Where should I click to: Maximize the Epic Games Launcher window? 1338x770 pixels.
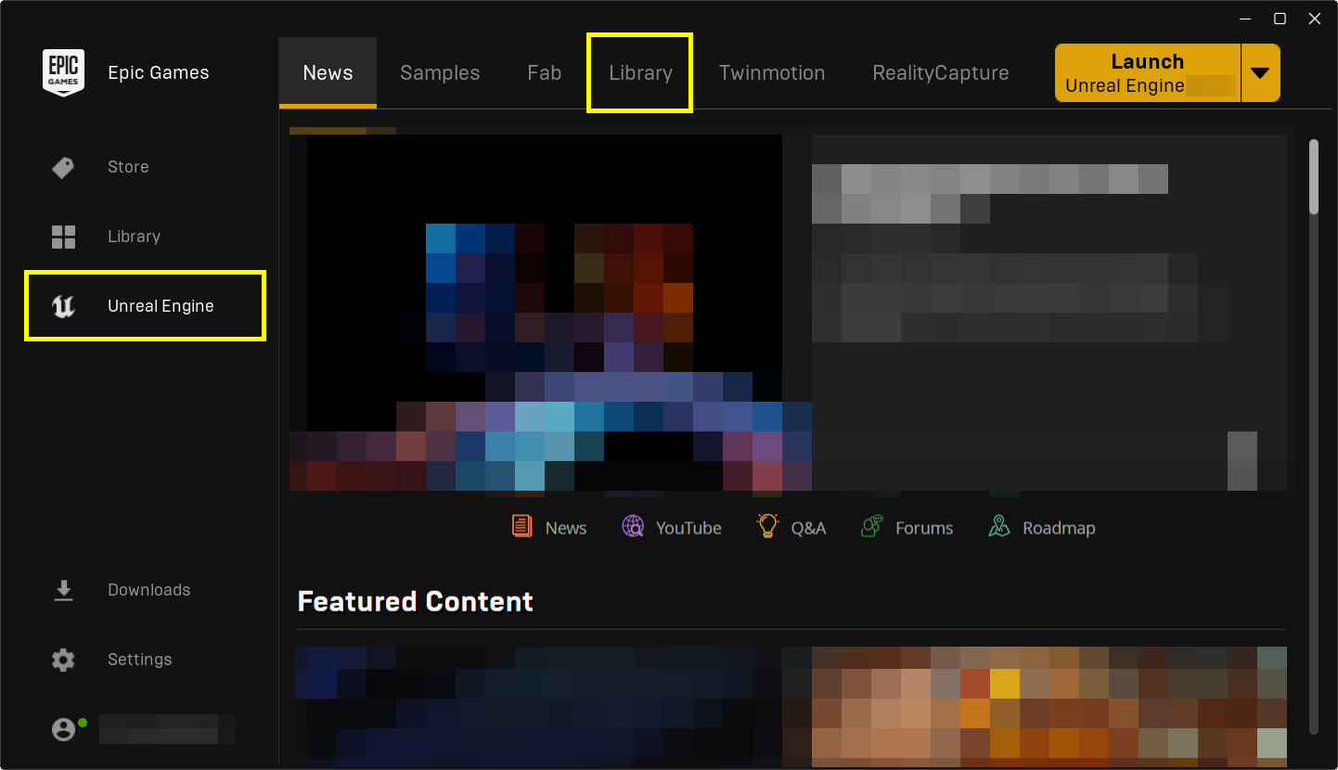[x=1280, y=19]
